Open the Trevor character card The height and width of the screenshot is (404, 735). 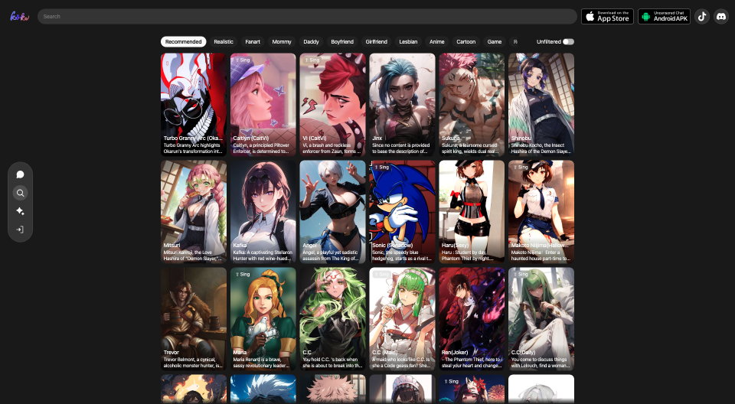pos(194,319)
